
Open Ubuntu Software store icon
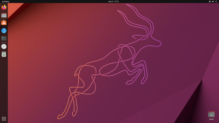pyautogui.click(x=4, y=23)
